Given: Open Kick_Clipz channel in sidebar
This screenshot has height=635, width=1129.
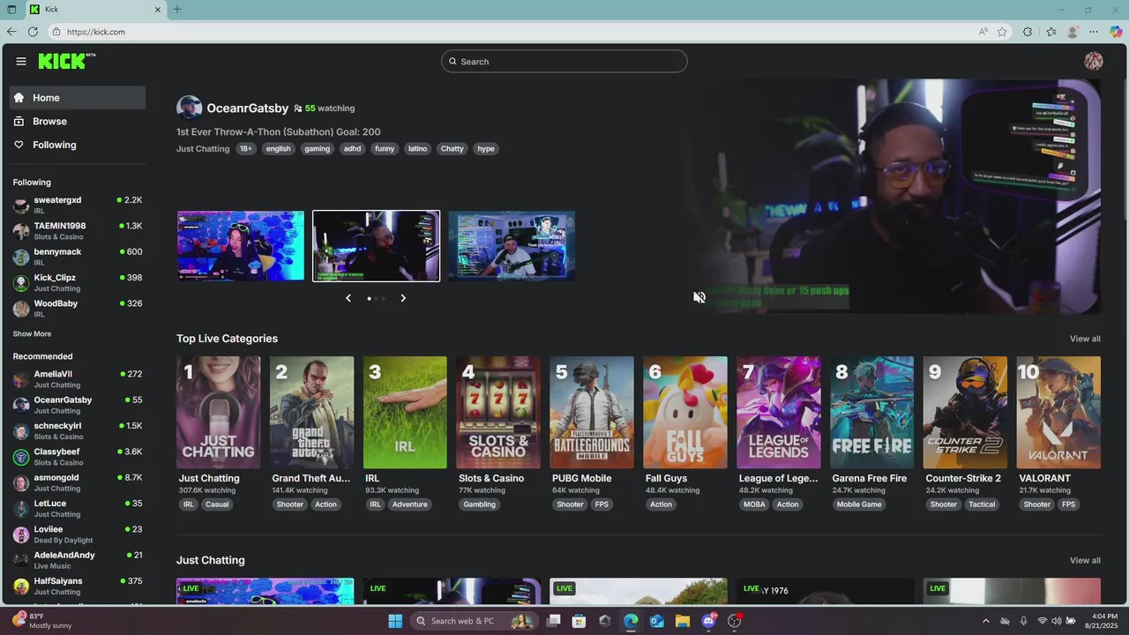Looking at the screenshot, I should 78,282.
